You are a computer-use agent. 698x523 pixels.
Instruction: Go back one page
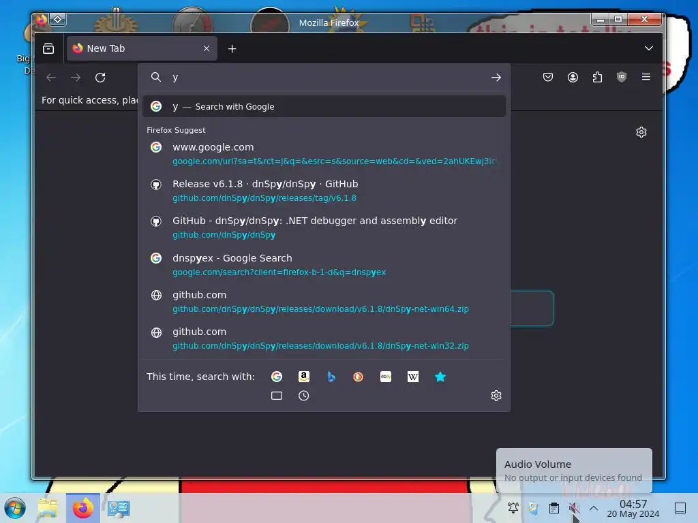51,78
